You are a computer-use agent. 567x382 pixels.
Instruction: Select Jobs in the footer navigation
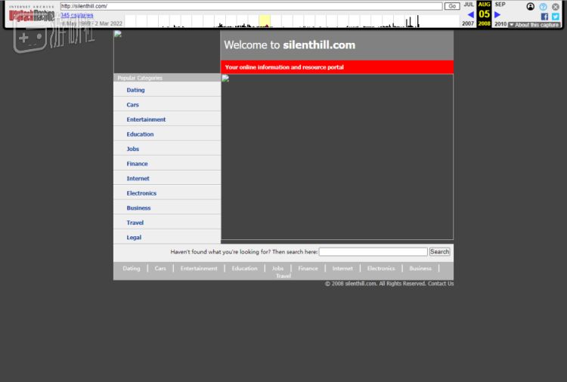click(x=277, y=268)
